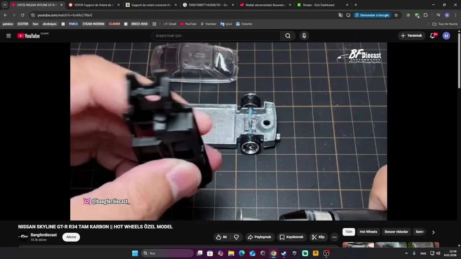Open the Google Drive extension icon

coord(408,15)
